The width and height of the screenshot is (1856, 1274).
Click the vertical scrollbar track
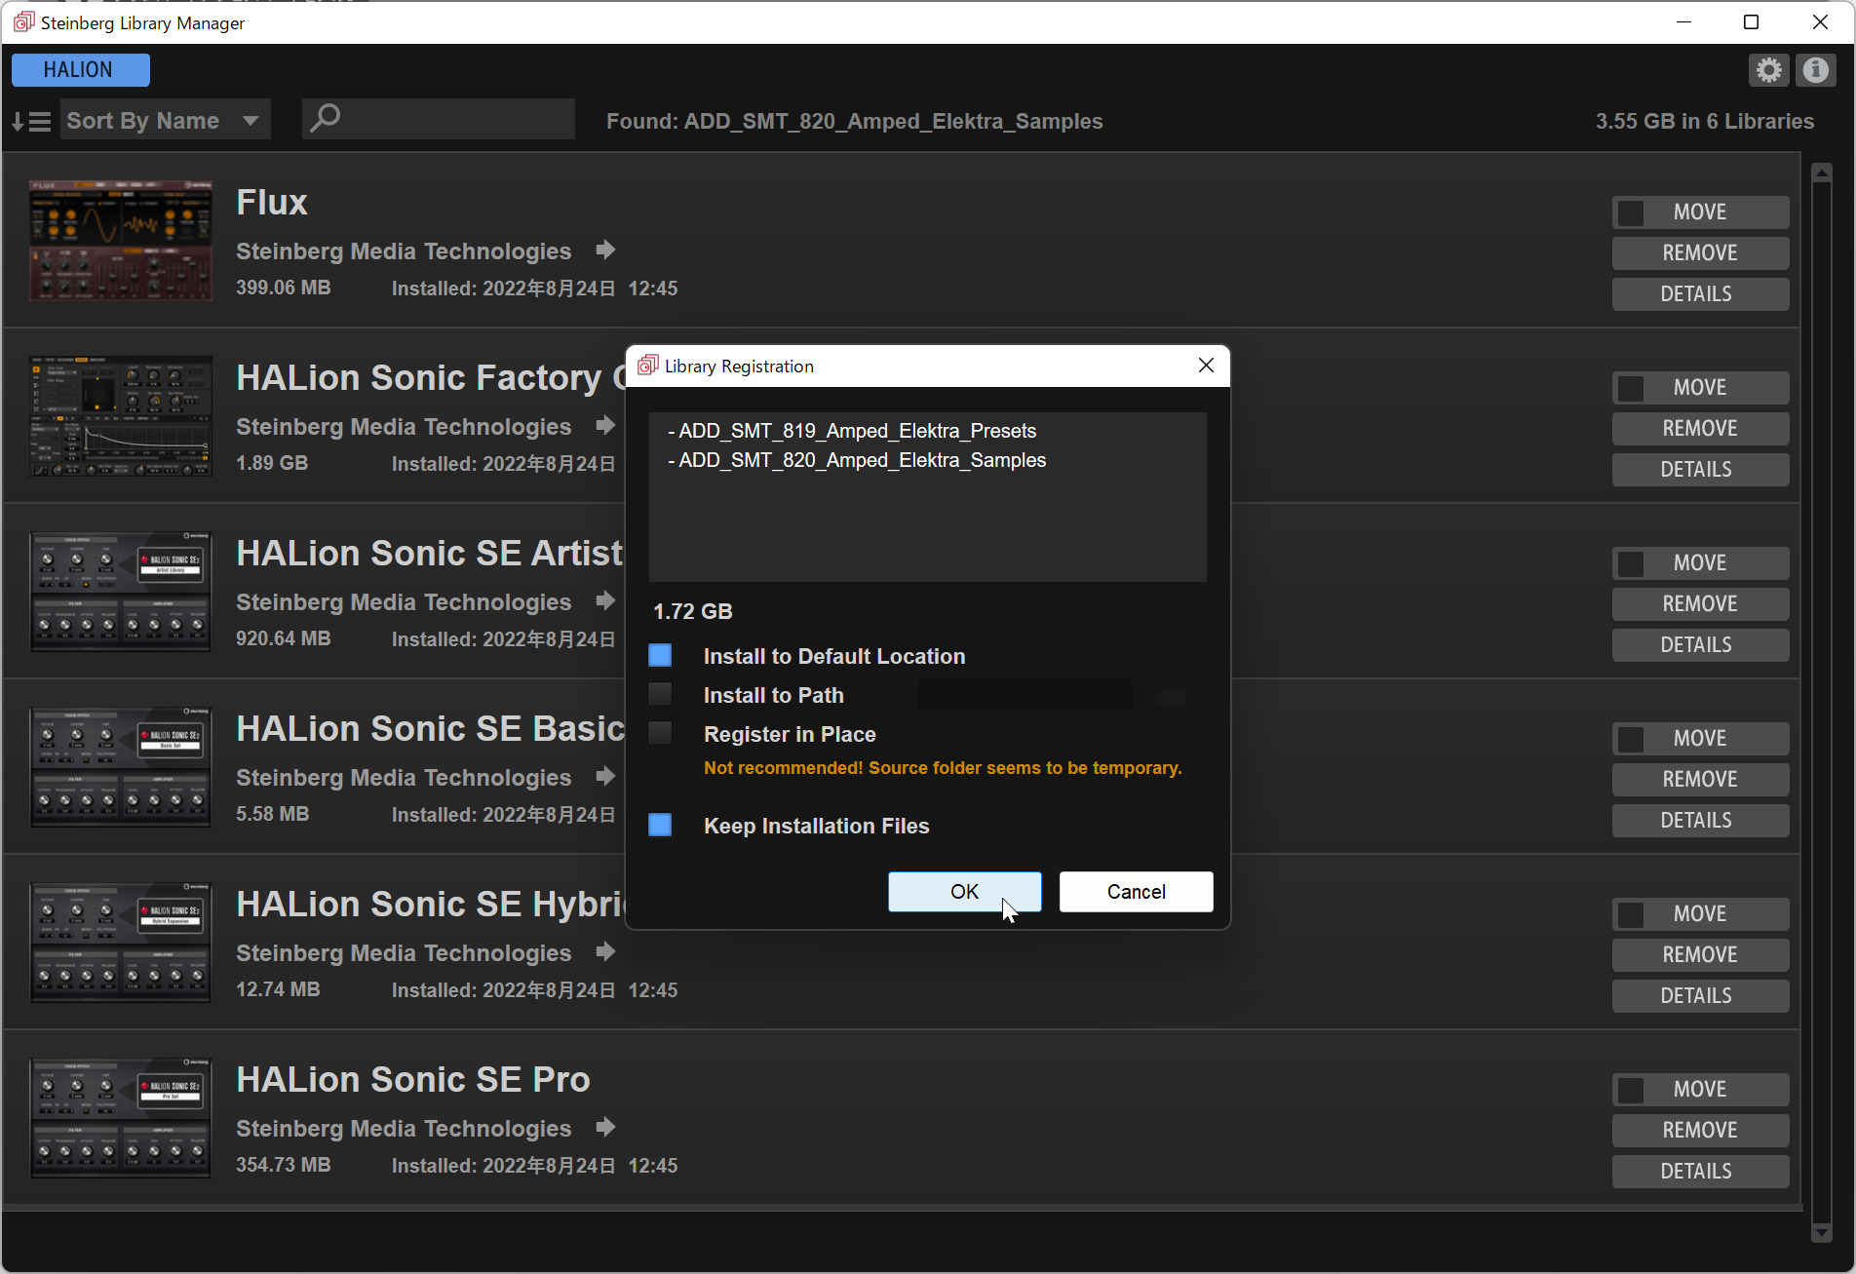pos(1822,702)
